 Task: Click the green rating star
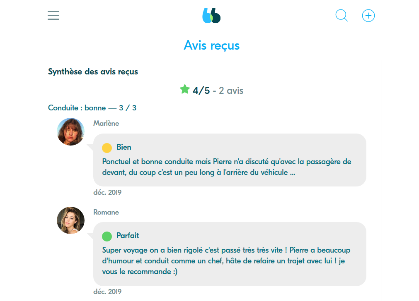185,89
